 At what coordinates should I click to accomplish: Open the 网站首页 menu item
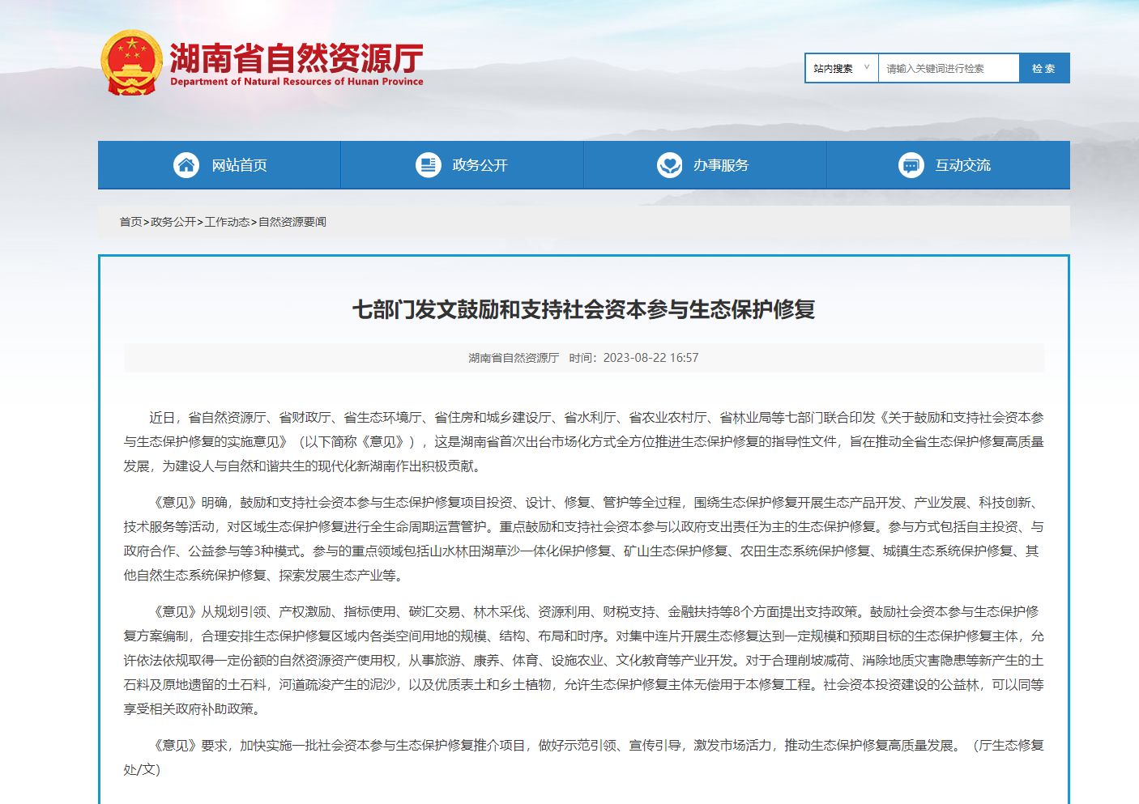click(x=220, y=165)
